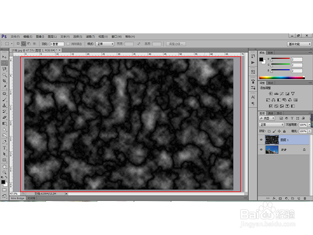Open the History panel icon in dock
Viewport: 313px width, 235px height.
[x=253, y=56]
